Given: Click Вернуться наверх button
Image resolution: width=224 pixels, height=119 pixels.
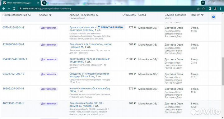Looking at the screenshot, I should point(110,27).
